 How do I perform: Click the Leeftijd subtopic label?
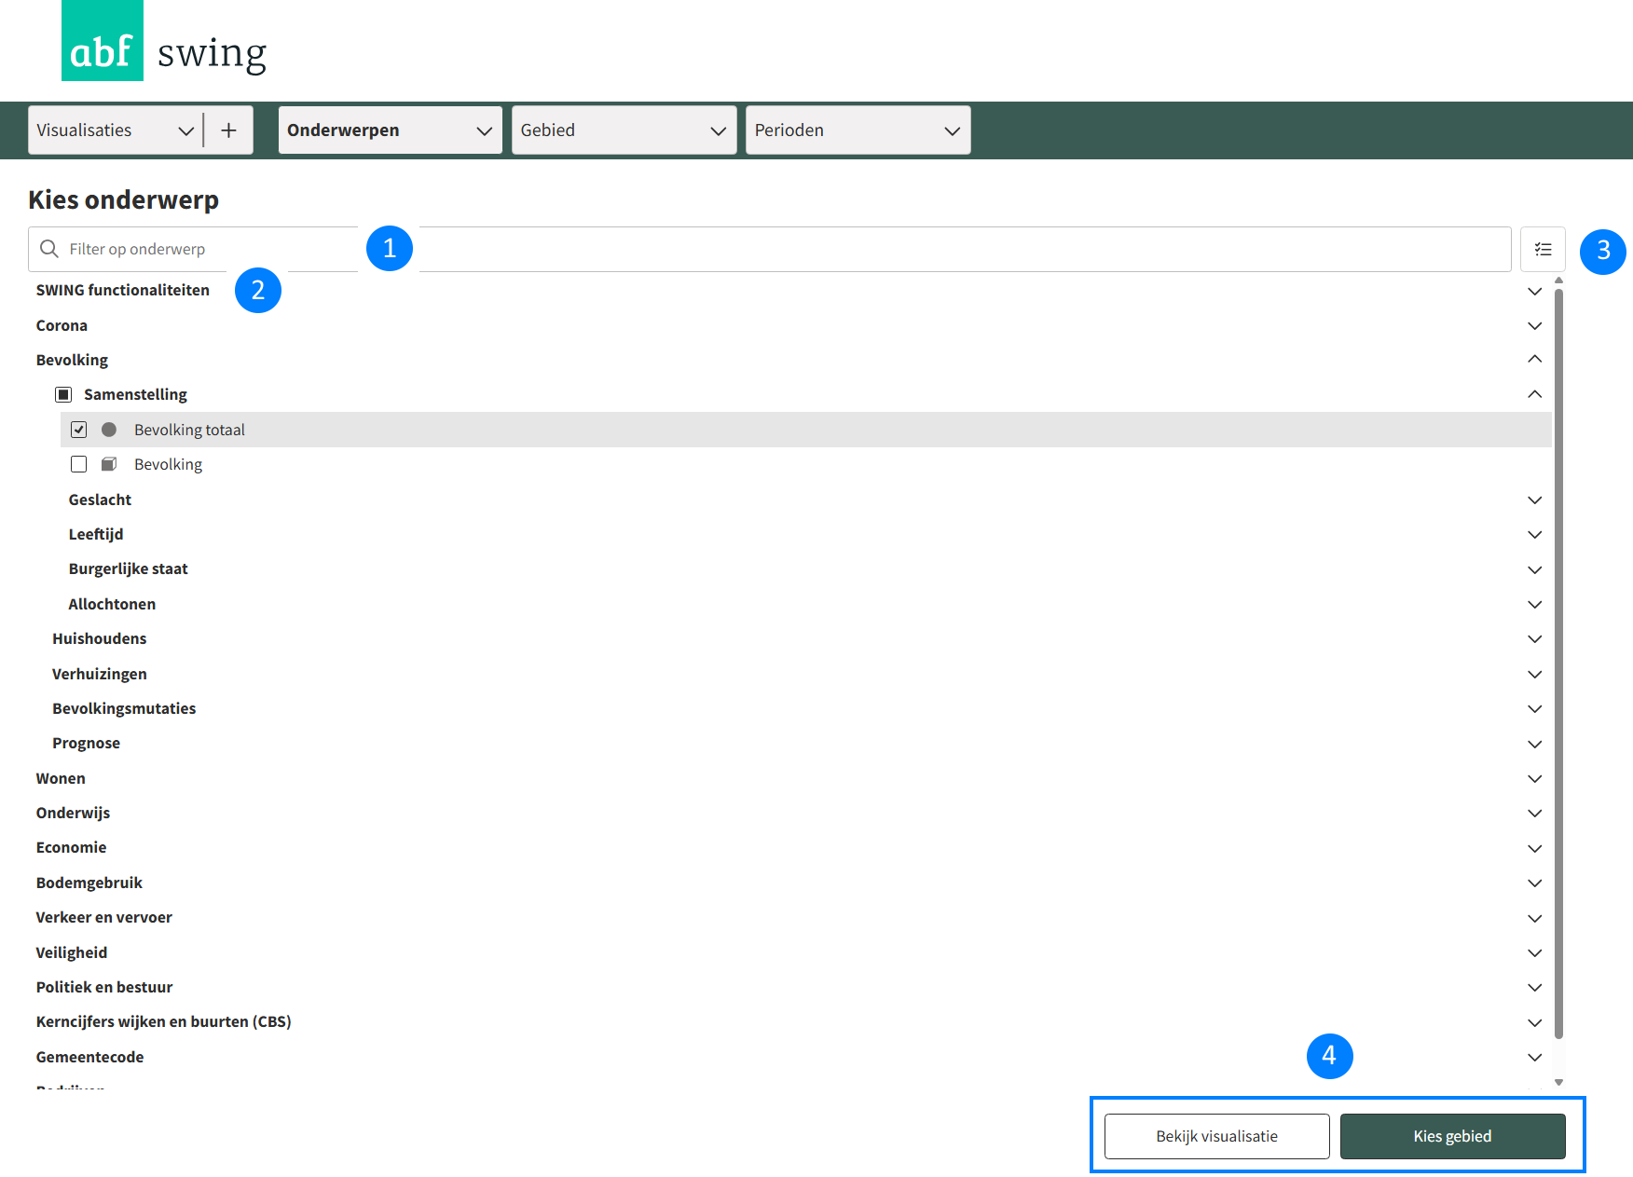point(96,534)
